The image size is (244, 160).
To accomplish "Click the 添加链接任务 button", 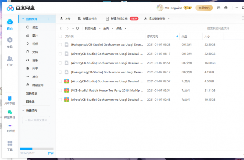I will (155, 19).
